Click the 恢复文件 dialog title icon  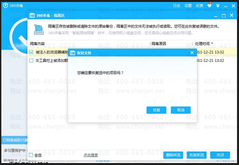pos(72,53)
